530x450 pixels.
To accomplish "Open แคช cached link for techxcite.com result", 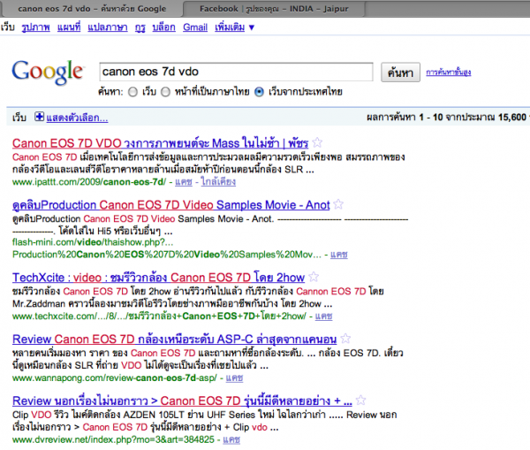I will [324, 316].
